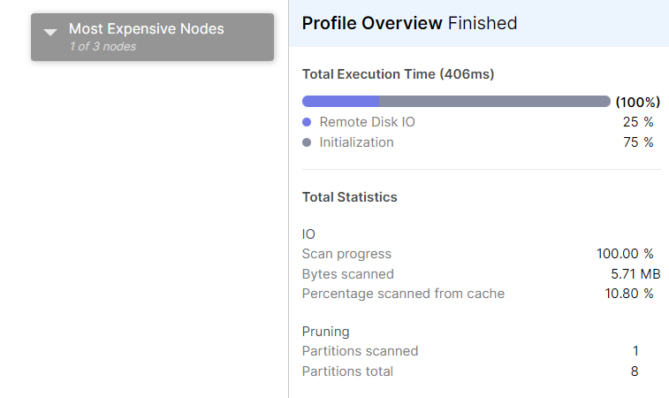Click the Pruning section label
Viewport: 669px width, 398px height.
pyautogui.click(x=325, y=332)
